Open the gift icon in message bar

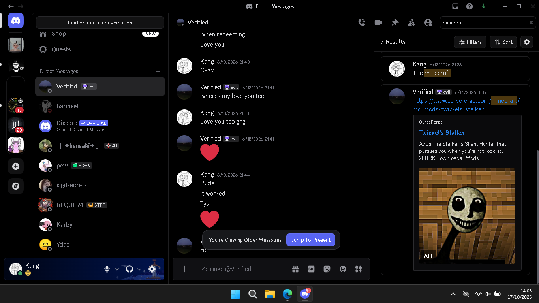[295, 269]
